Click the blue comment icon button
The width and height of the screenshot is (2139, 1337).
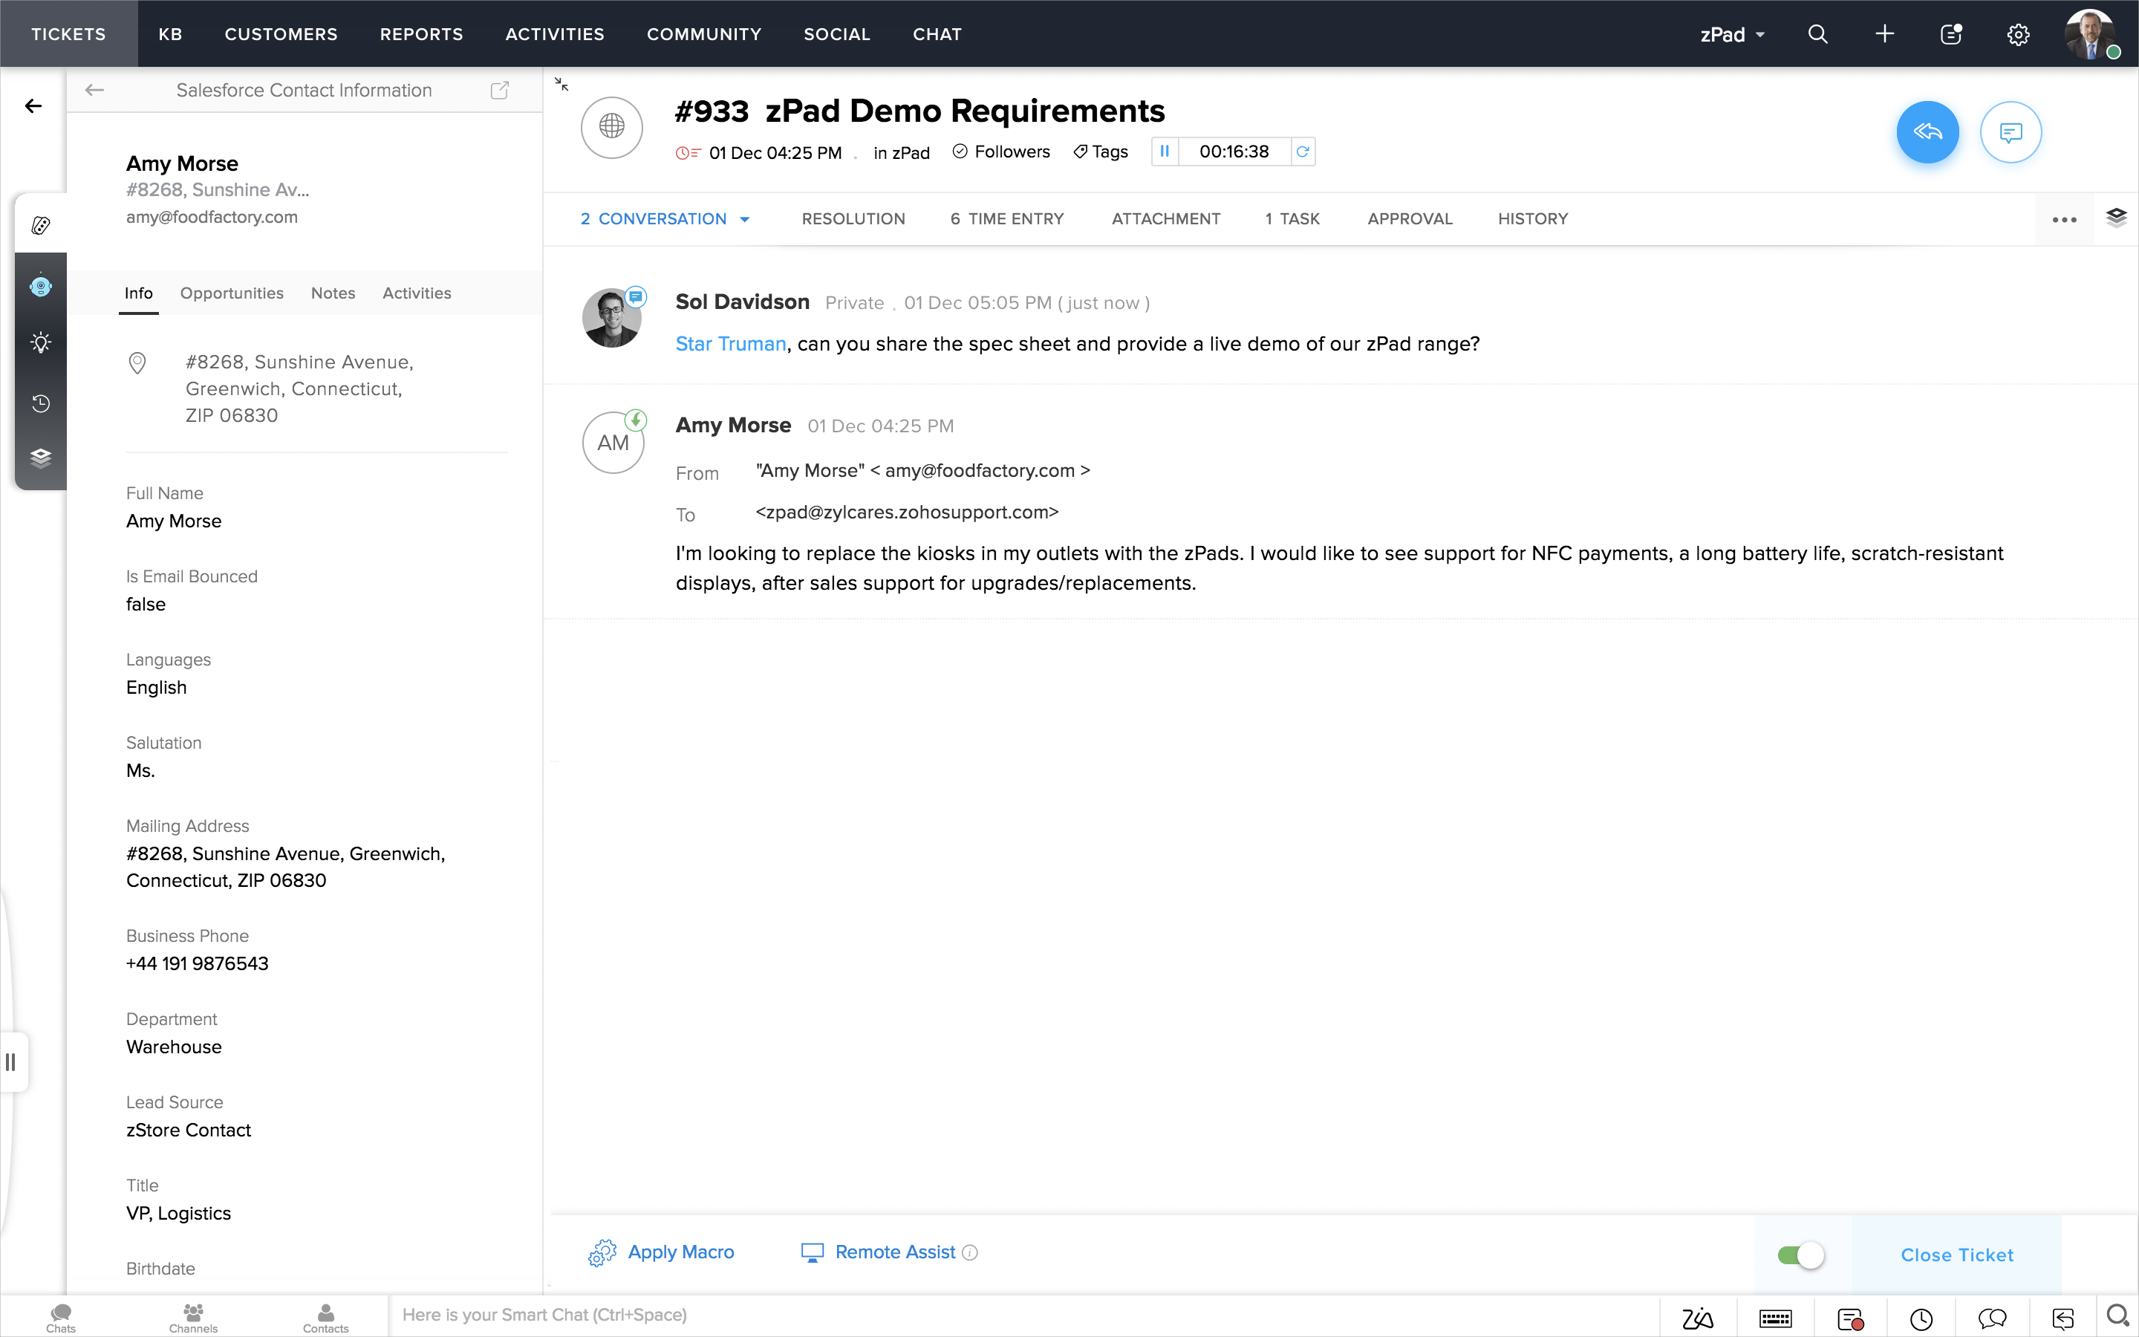tap(2010, 133)
